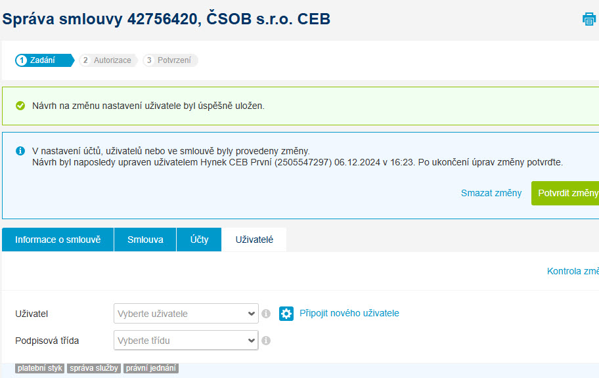Select the Uživatelé tab
This screenshot has height=378, width=599.
pyautogui.click(x=254, y=240)
